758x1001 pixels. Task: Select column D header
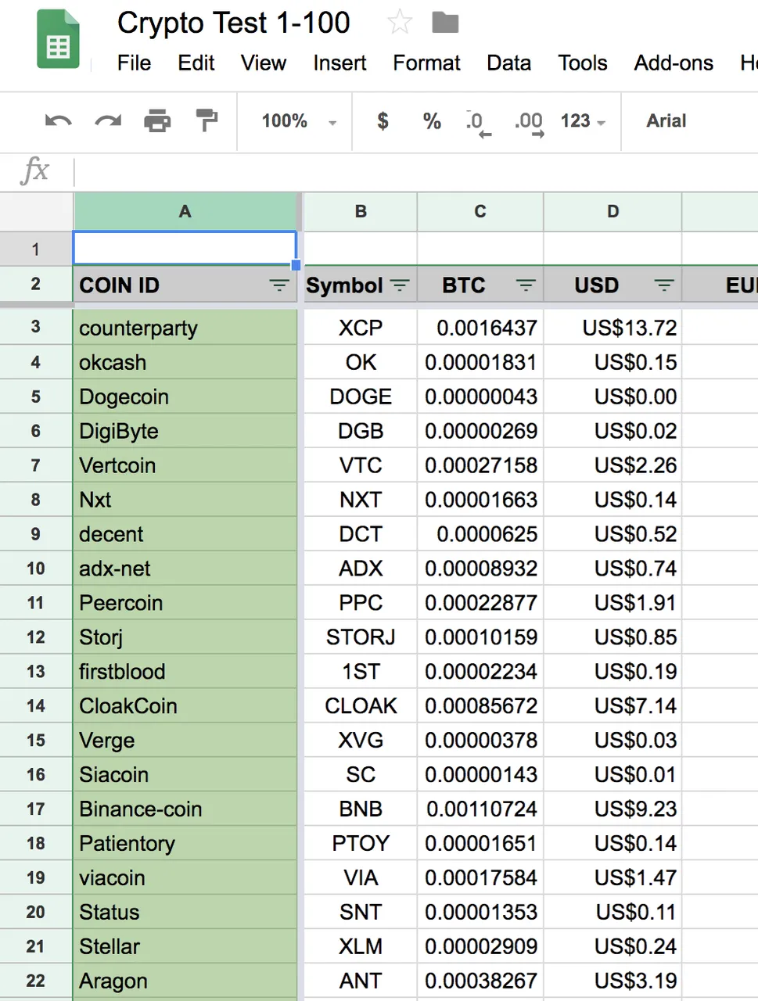(x=613, y=211)
